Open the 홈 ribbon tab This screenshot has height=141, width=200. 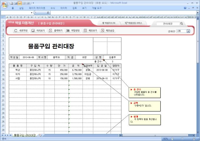tap(13, 8)
